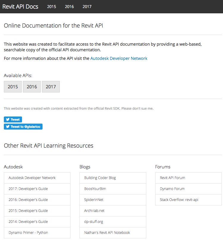Viewport: 223px width, 241px height.
Task: Open the Building Coder Blog link
Action: (x=100, y=178)
